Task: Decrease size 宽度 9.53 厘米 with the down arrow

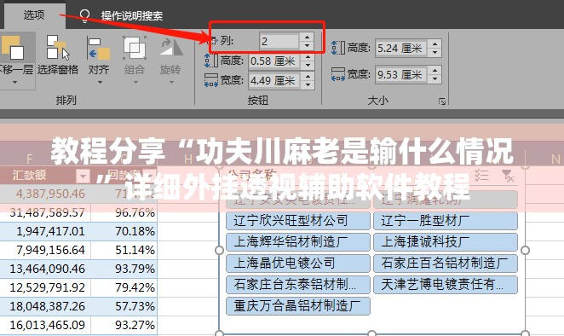Action: 435,79
